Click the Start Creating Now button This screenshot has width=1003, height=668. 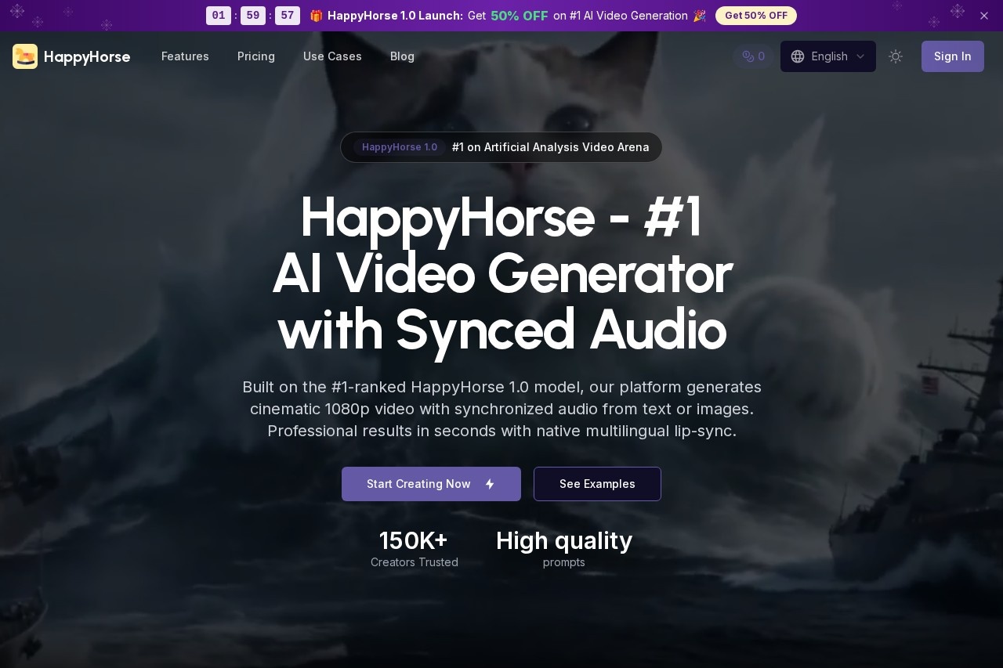(x=431, y=484)
